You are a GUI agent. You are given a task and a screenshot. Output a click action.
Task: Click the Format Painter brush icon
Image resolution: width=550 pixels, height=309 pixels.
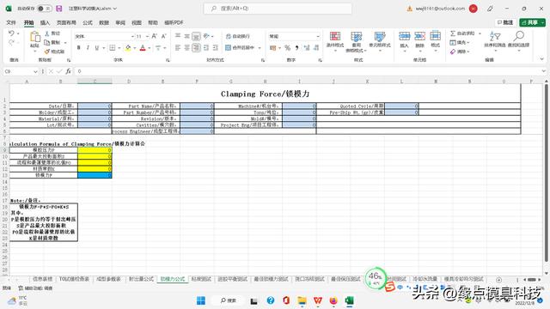[47, 51]
